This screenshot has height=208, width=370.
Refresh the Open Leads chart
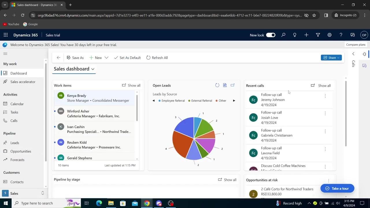pos(217,85)
